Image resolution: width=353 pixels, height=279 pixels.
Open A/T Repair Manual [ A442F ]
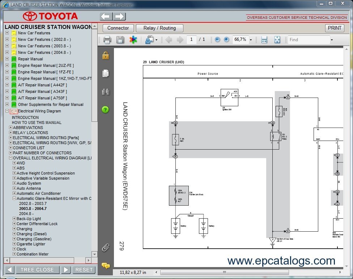tap(43, 85)
